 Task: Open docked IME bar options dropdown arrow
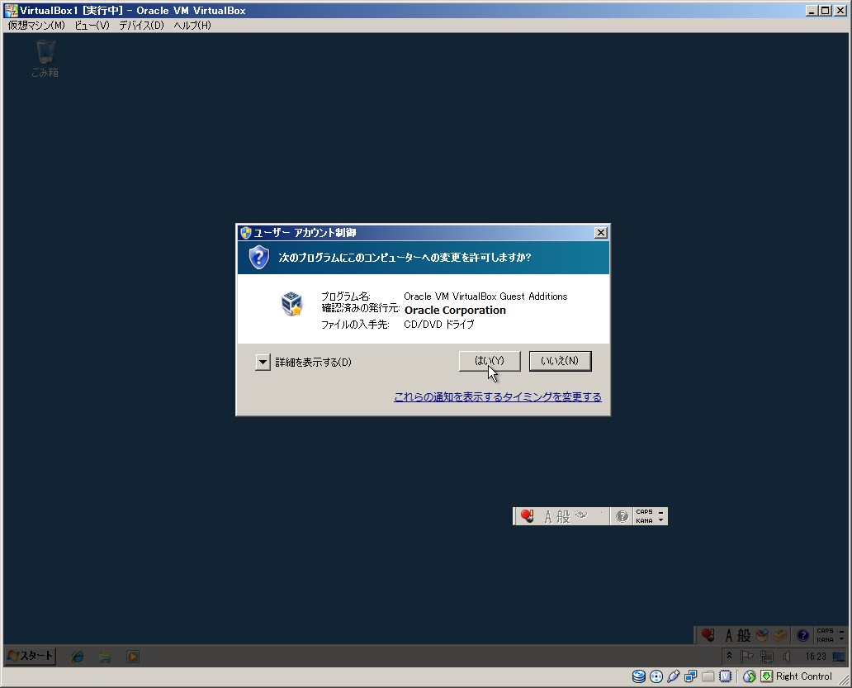(x=841, y=639)
